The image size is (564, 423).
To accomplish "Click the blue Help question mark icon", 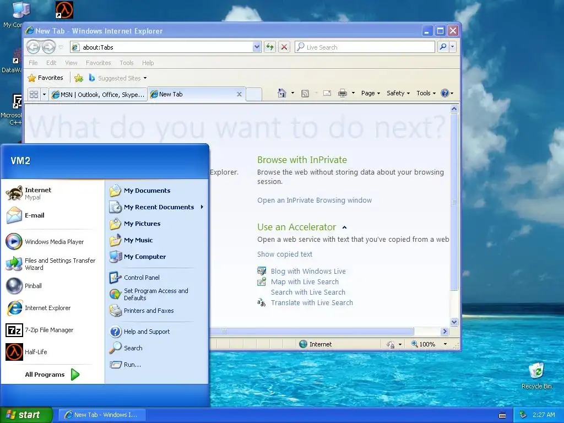I will 445,93.
